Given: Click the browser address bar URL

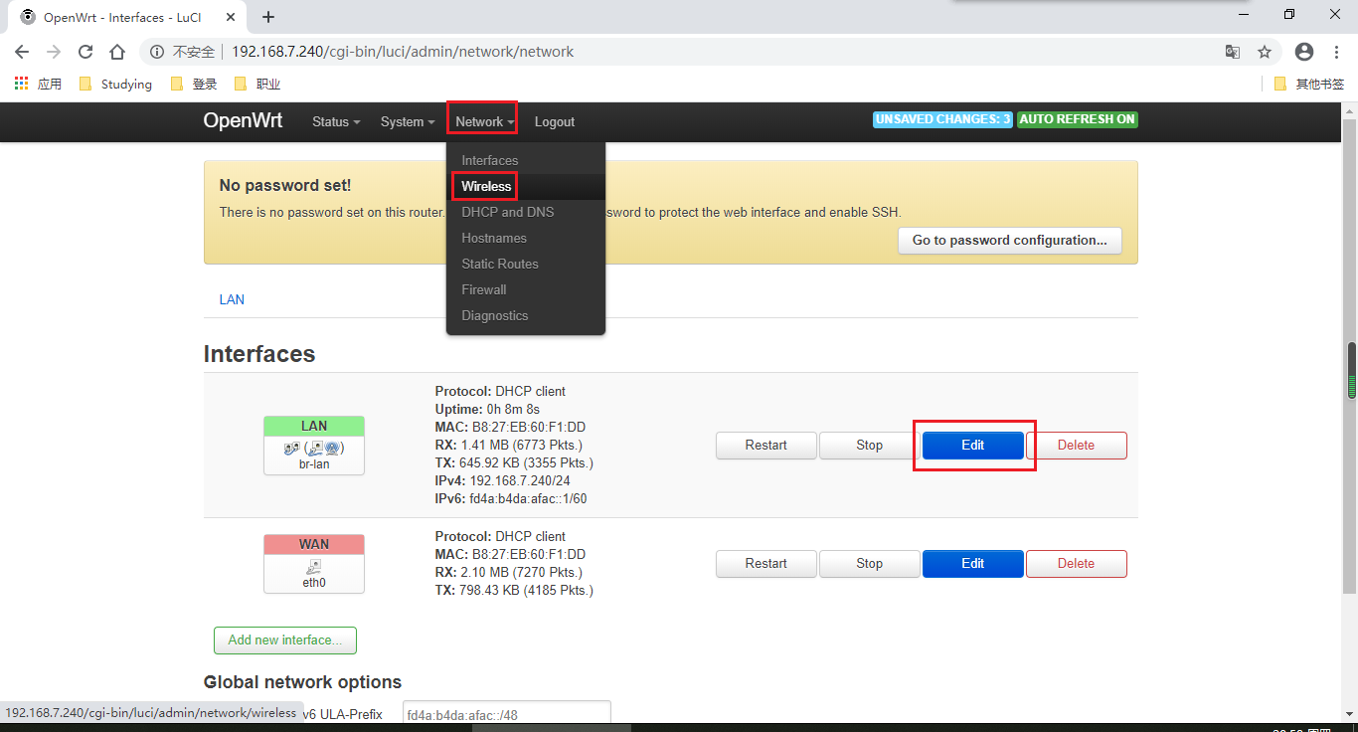Looking at the screenshot, I should point(403,52).
